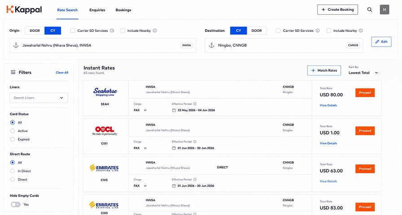Click the '63 rates found.' text

coord(94,73)
